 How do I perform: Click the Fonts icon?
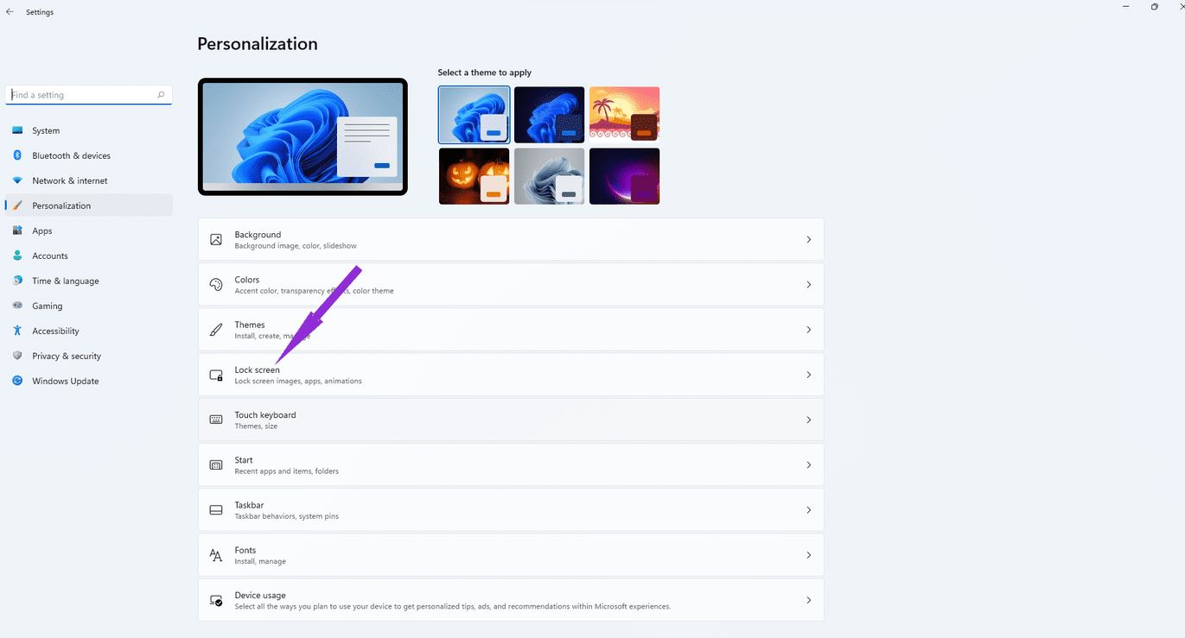point(216,555)
